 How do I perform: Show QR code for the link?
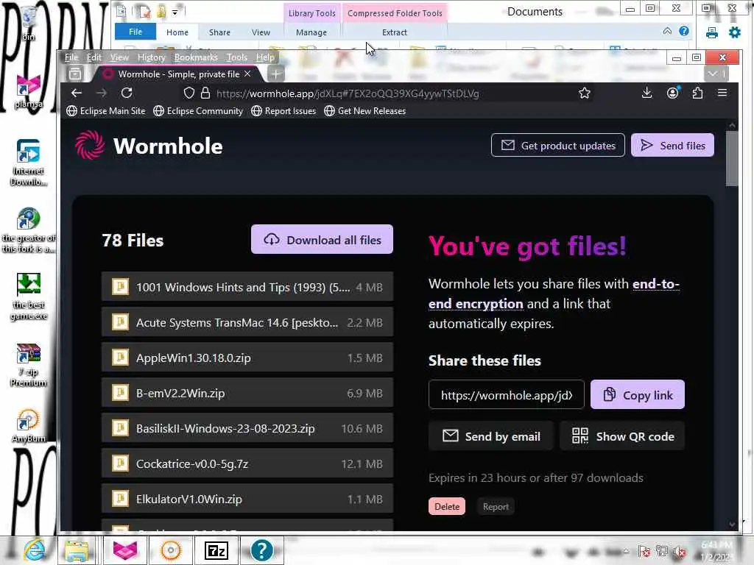point(622,436)
